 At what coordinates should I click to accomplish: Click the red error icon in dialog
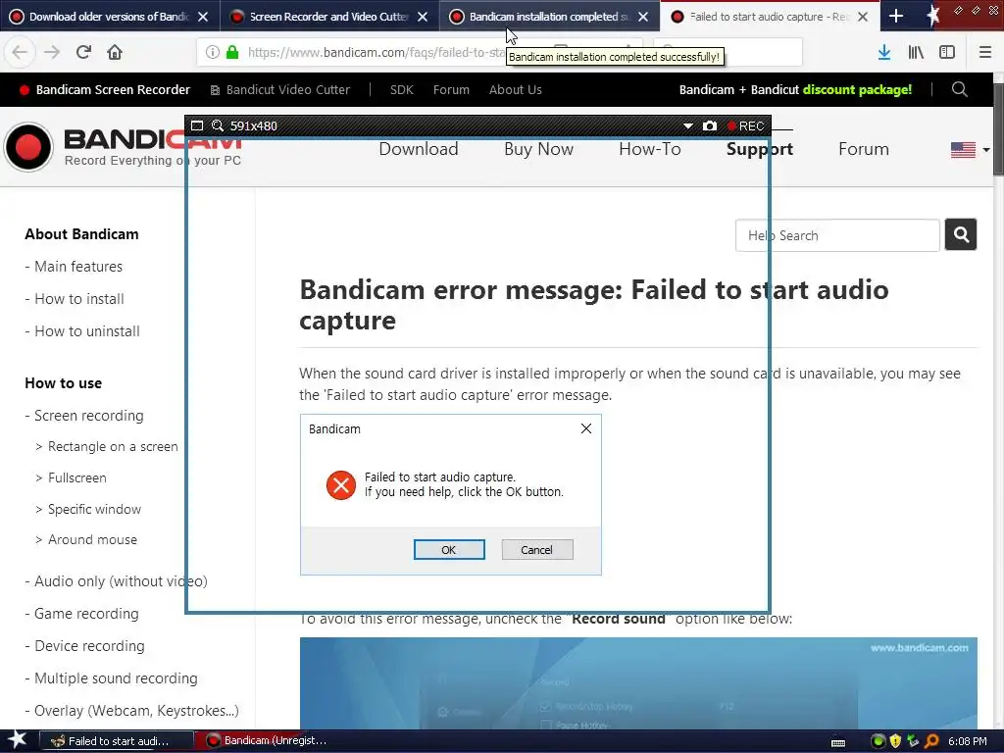tap(340, 484)
